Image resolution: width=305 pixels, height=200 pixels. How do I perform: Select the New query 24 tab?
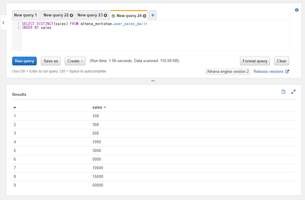[129, 16]
